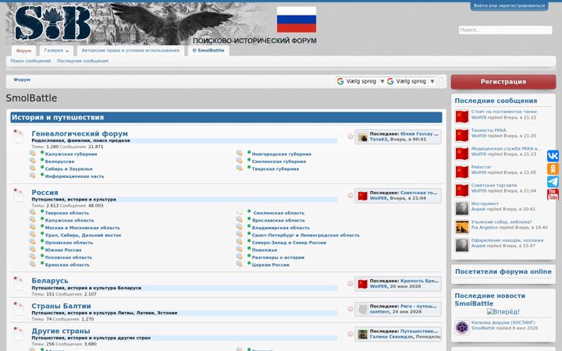
Task: Open Медицинская служба РККА recent post
Action: click(x=506, y=149)
